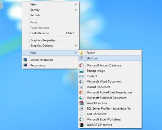Create a new Microsoft Excel Worksheet
Image resolution: width=162 pixels, height=130 pixels.
point(110,120)
